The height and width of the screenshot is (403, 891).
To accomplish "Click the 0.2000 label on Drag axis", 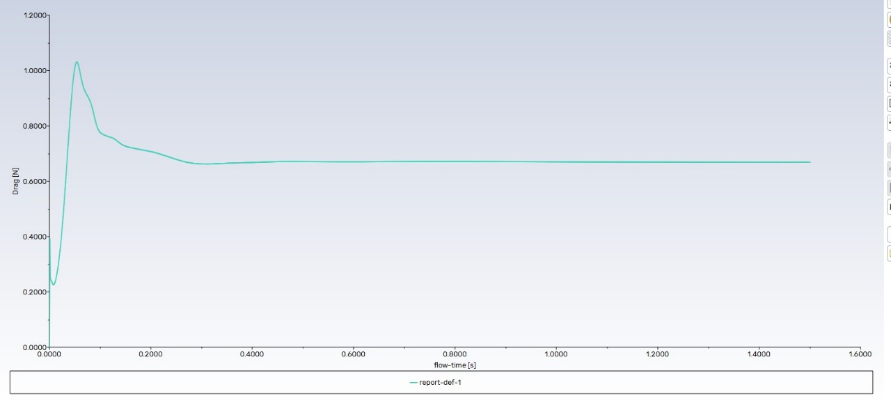I will point(35,292).
